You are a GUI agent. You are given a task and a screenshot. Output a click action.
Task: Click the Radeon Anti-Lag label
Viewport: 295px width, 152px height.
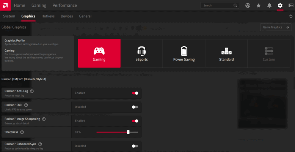click(x=16, y=91)
